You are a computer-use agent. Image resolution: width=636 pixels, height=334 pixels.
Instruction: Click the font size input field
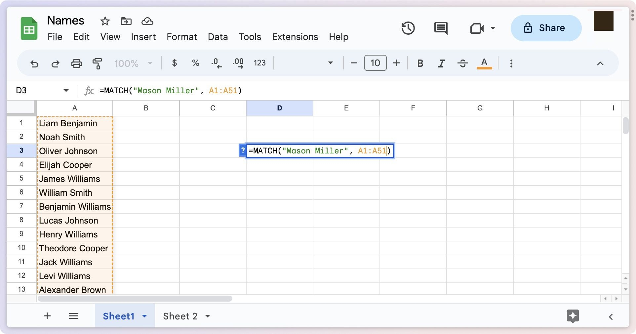click(x=375, y=63)
